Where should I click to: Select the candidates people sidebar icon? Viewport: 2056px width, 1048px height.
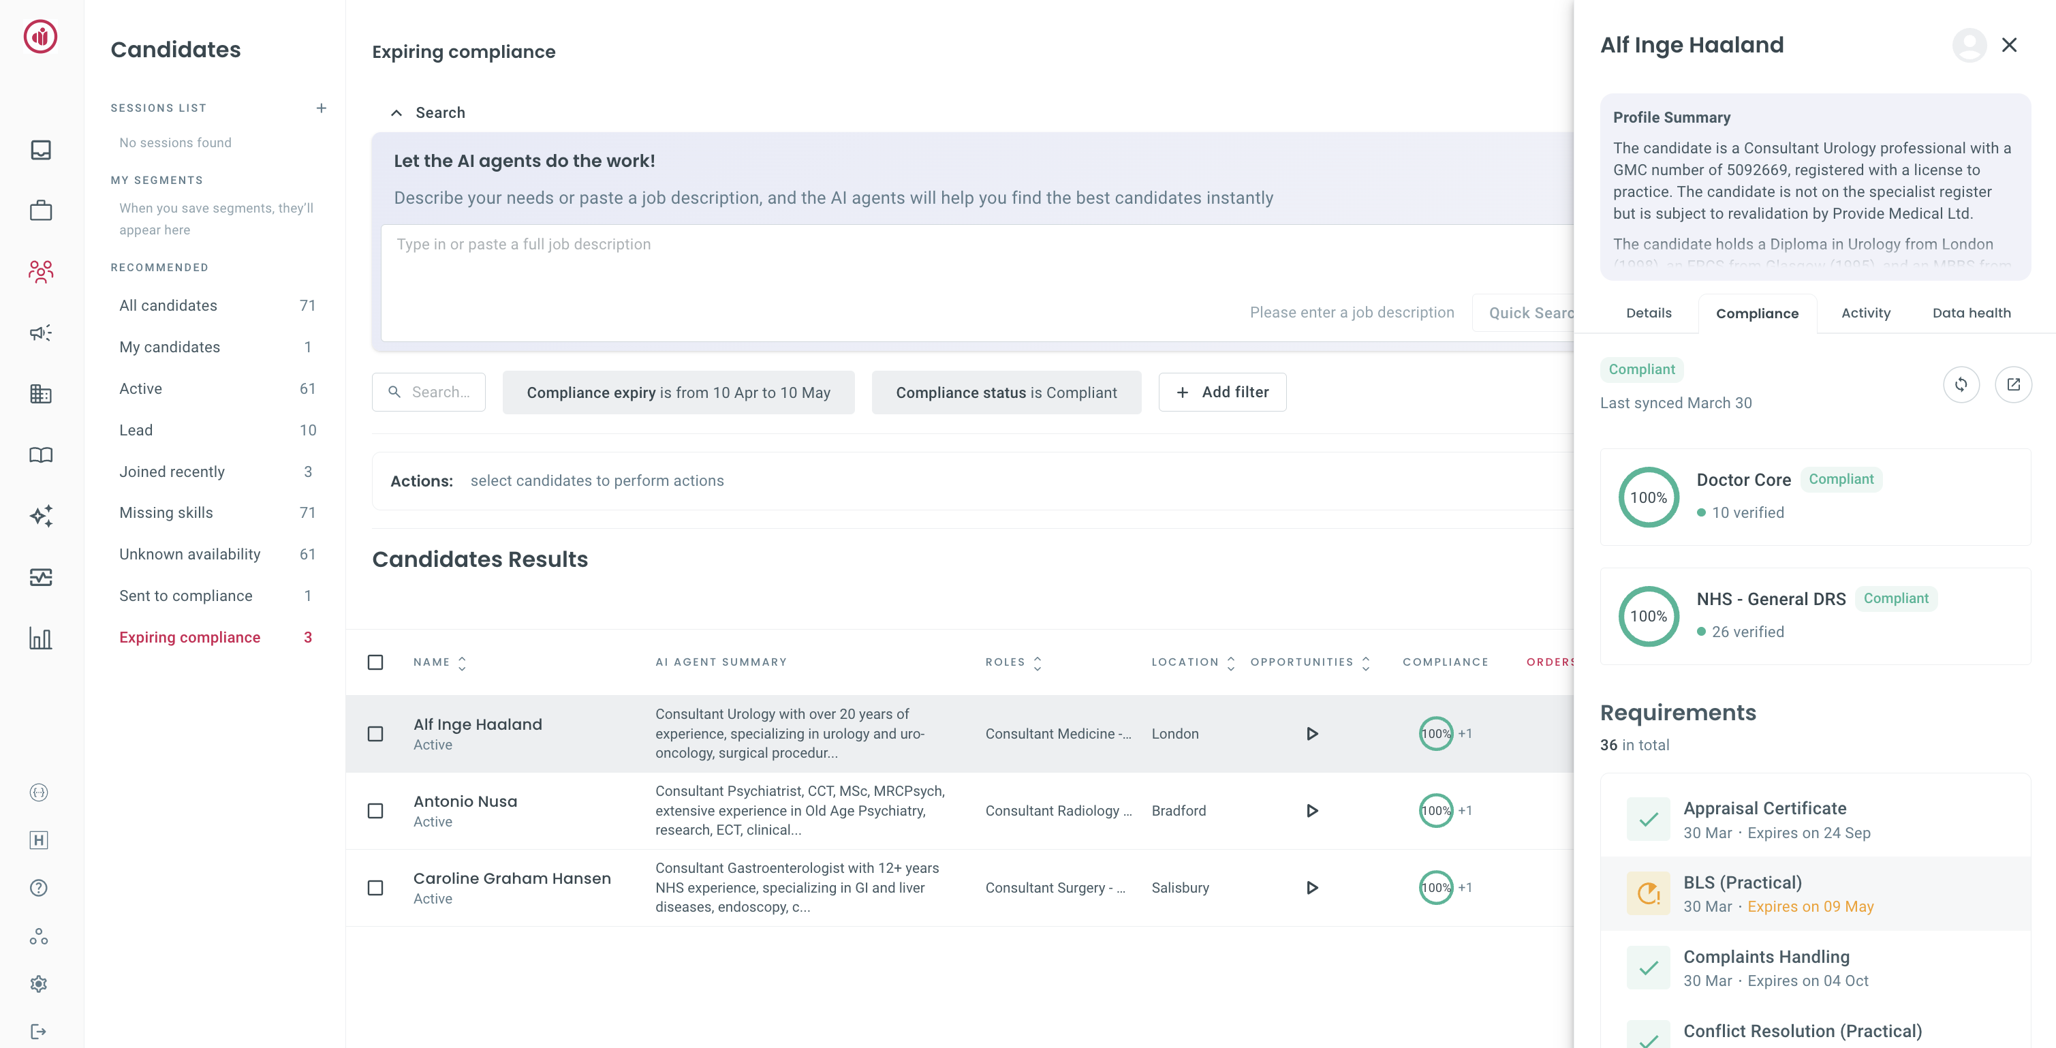pos(41,272)
